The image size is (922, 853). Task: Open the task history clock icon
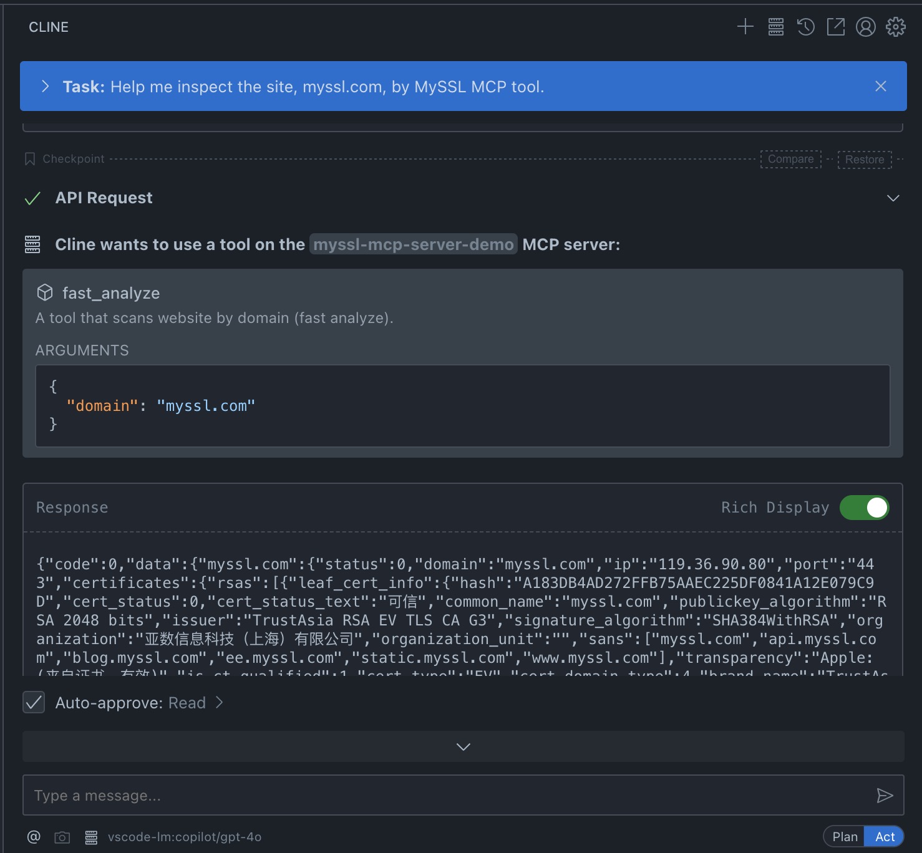pos(806,27)
